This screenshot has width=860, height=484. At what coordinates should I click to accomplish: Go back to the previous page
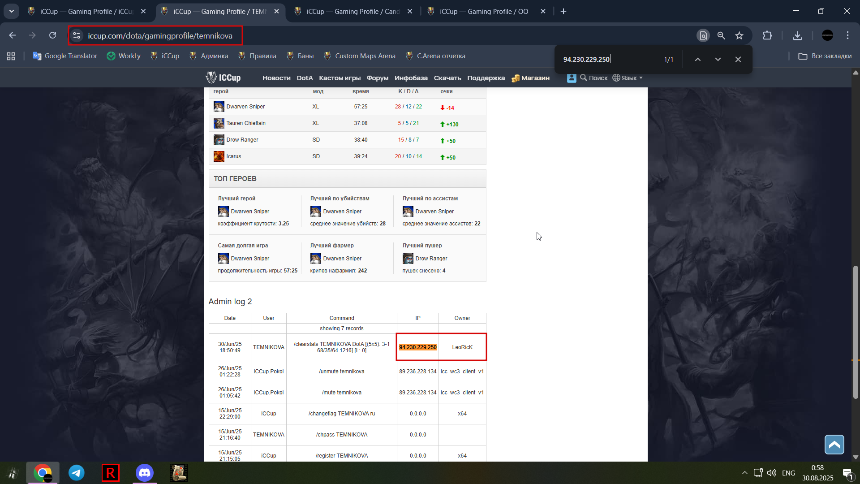pos(12,35)
